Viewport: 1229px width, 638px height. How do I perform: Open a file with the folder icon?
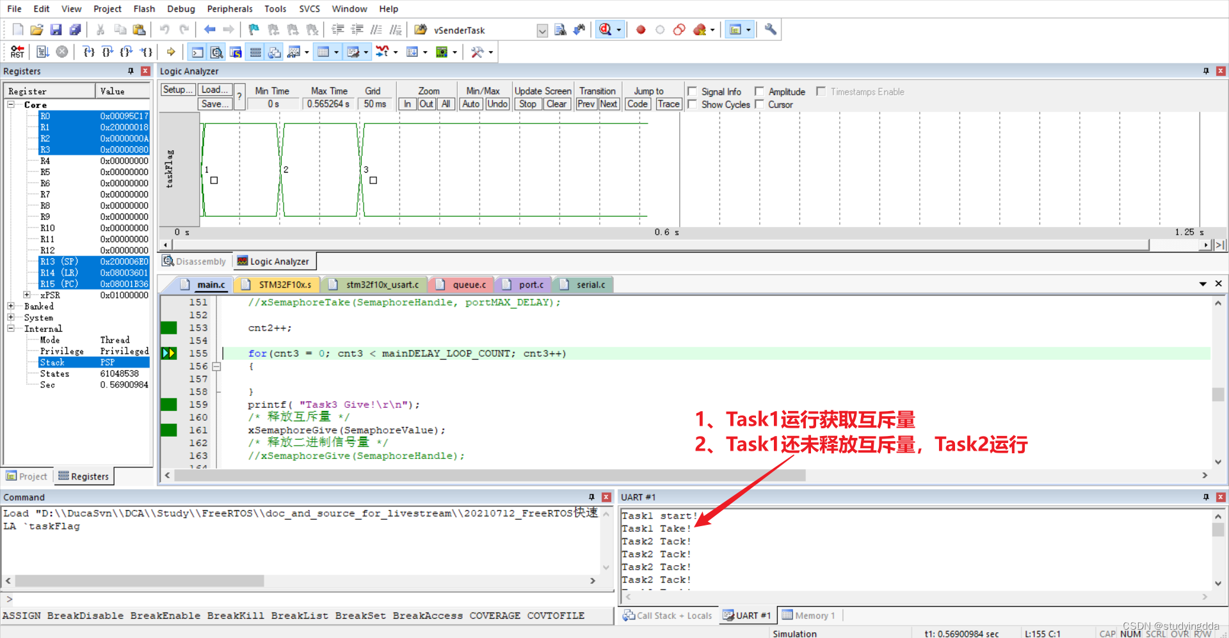37,29
